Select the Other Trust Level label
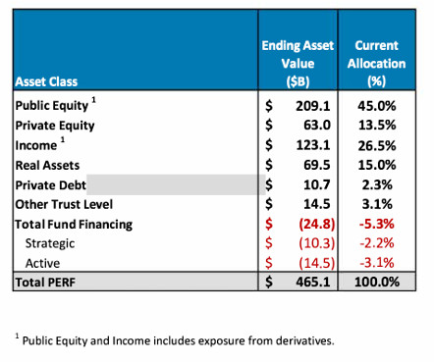Viewport: 434px width, 362px height. point(64,204)
